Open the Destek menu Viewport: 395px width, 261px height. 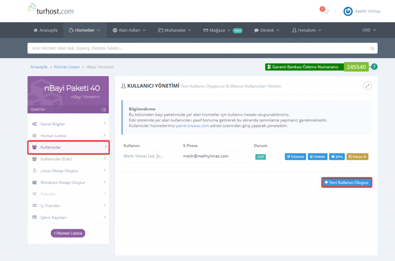[268, 30]
